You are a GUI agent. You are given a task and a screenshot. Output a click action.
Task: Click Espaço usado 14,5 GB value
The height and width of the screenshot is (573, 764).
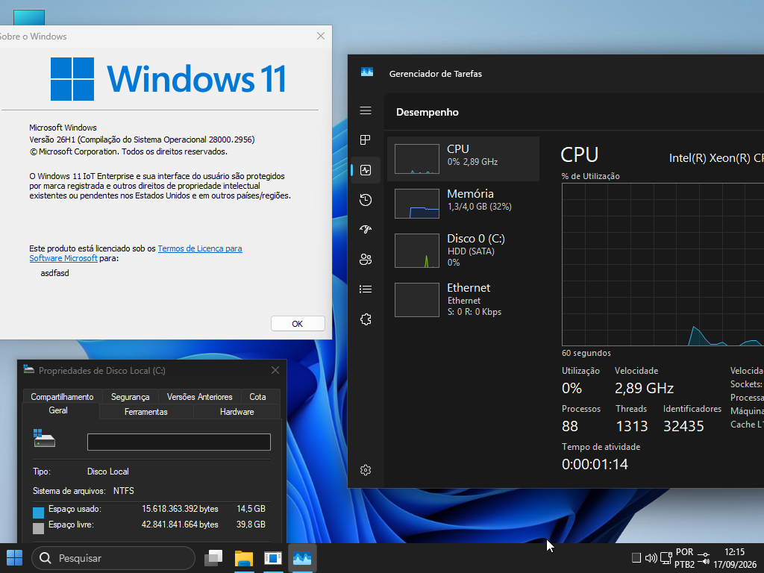(x=251, y=509)
